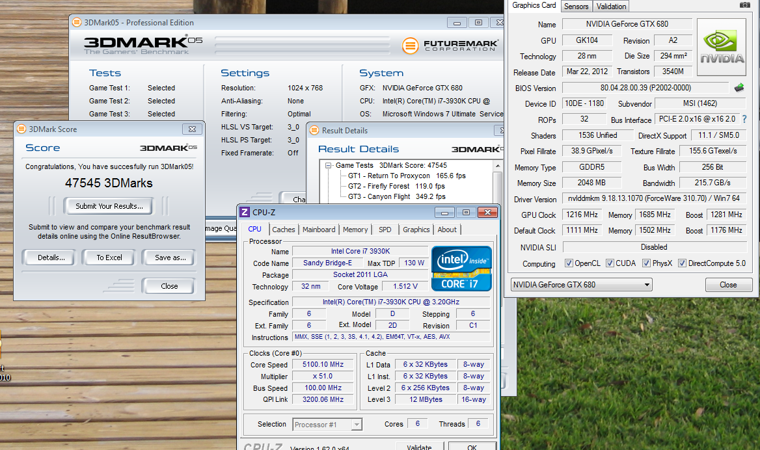Open the Mainboard tab in CPU-Z
The image size is (760, 450).
[318, 230]
